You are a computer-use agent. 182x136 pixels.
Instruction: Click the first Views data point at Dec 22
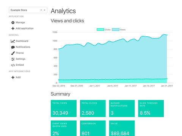59,49
